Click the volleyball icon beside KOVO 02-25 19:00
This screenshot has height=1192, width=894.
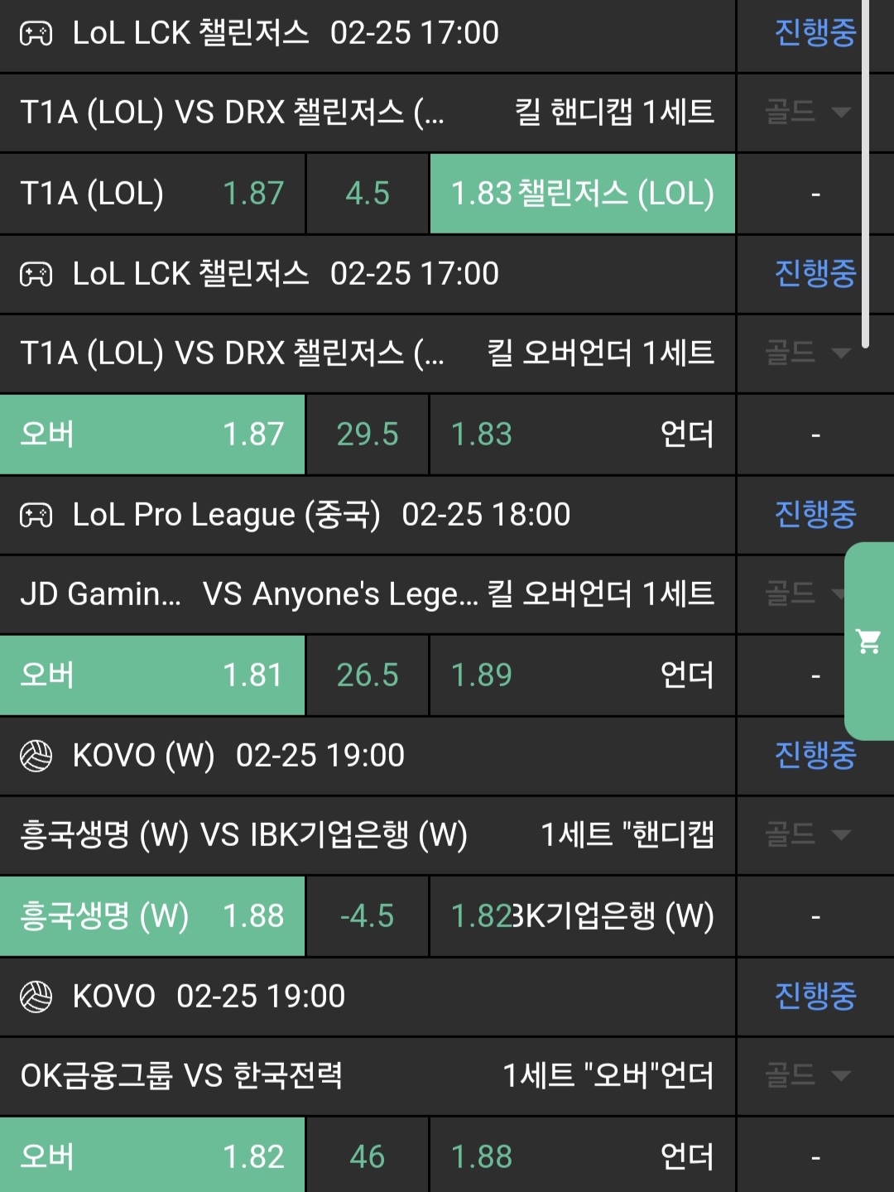36,997
